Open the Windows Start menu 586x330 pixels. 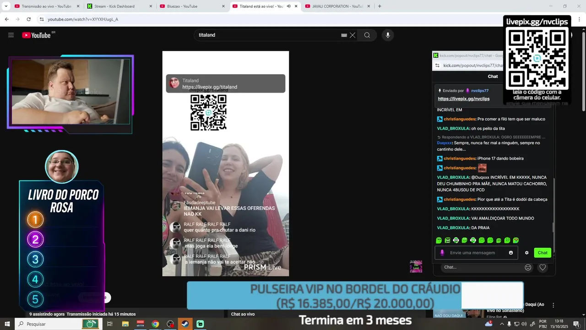click(7, 324)
